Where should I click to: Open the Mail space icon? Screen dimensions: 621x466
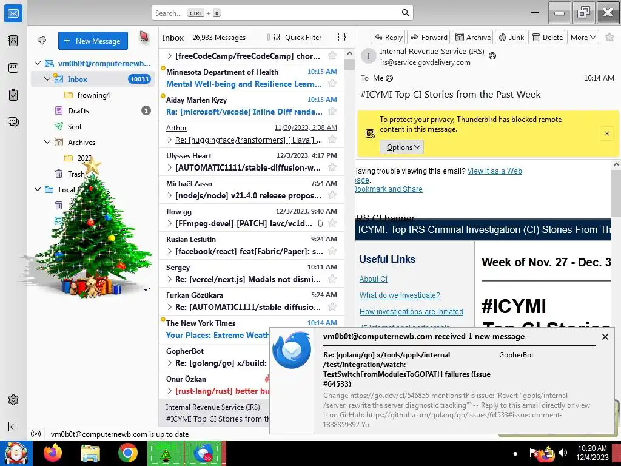(13, 13)
